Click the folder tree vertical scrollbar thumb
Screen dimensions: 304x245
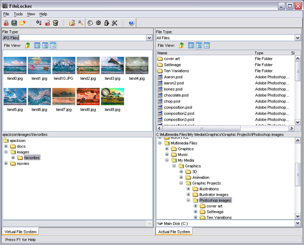pos(298,175)
